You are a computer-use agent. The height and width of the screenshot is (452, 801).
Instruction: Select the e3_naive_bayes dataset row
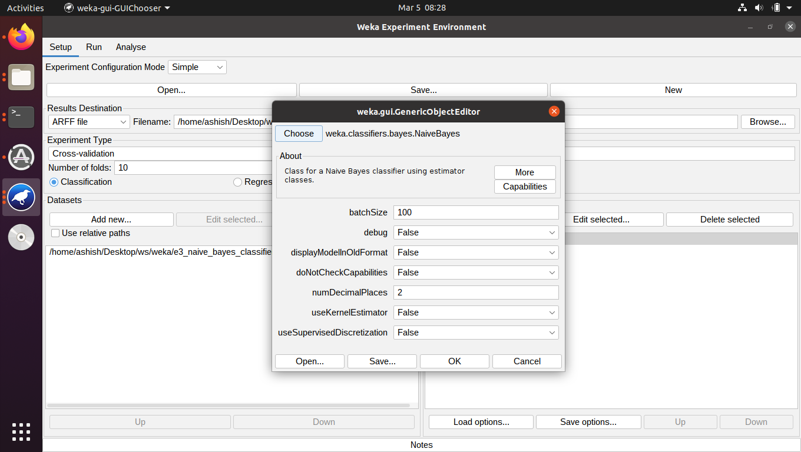[x=159, y=252]
